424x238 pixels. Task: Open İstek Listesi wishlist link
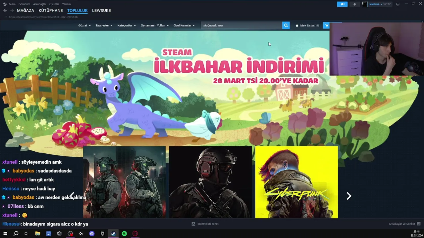coord(307,25)
